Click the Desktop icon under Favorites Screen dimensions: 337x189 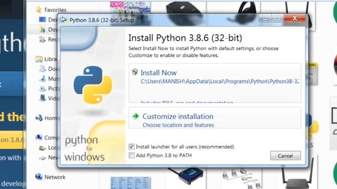pyautogui.click(x=42, y=19)
